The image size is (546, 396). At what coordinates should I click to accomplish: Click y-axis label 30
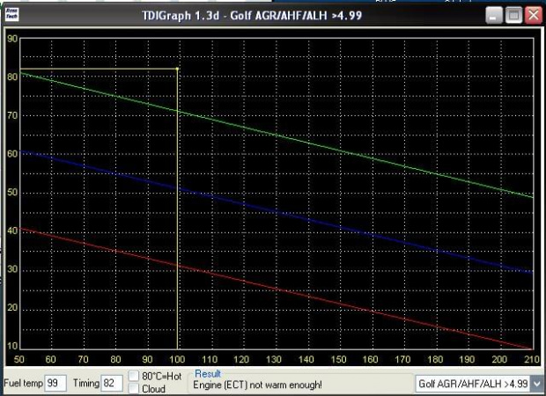12,269
